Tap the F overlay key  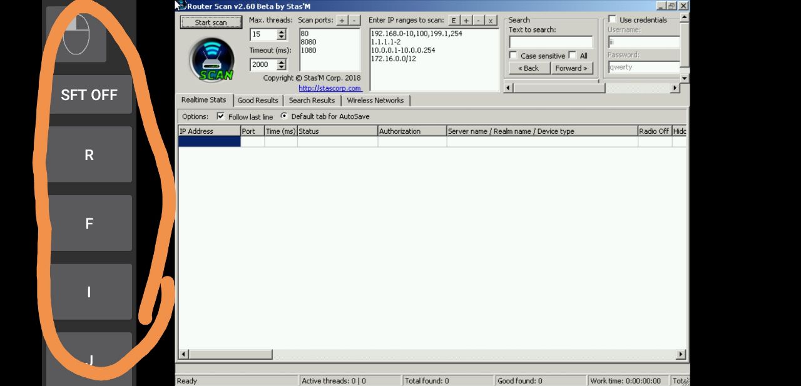click(x=89, y=223)
